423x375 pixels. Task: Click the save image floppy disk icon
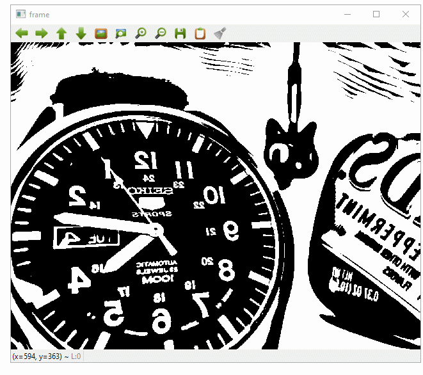180,33
